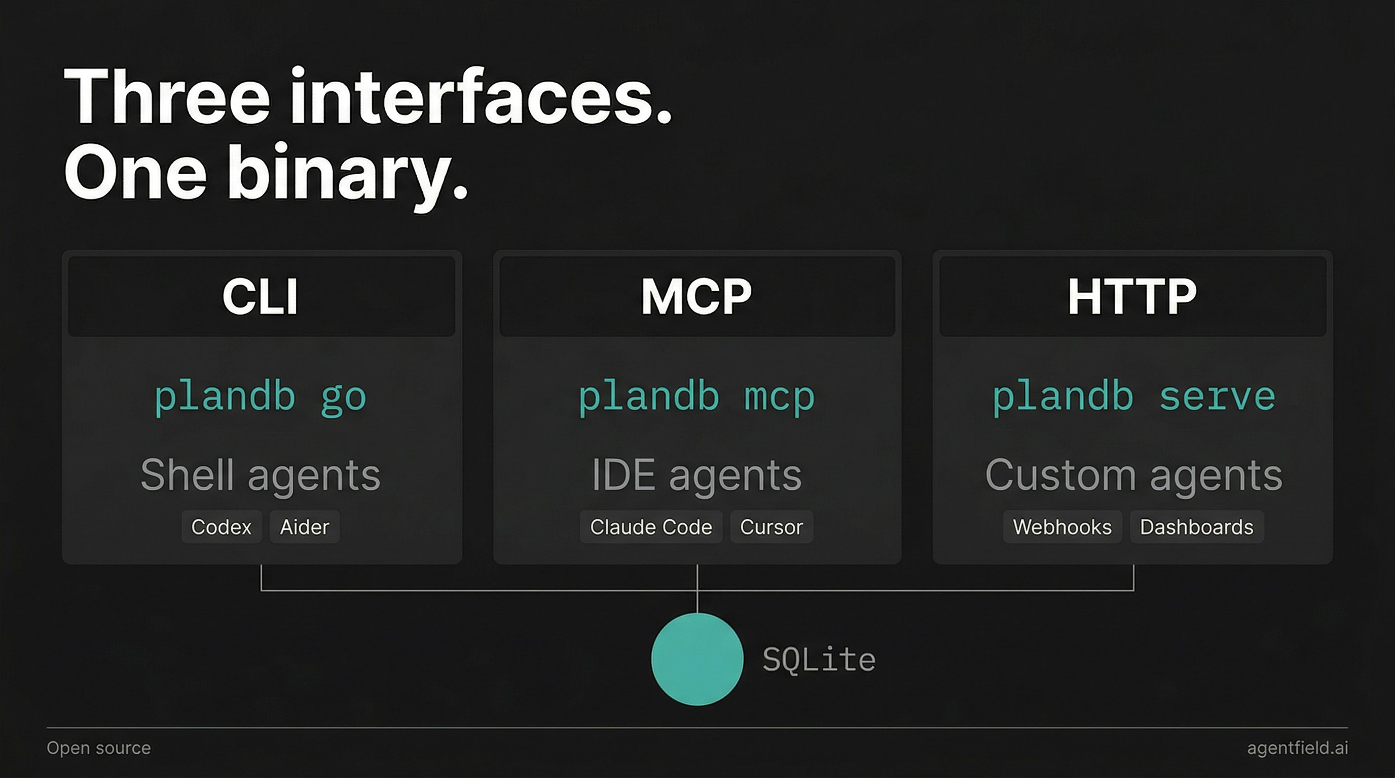
Task: Select the Cursor chip
Action: pyautogui.click(x=771, y=527)
